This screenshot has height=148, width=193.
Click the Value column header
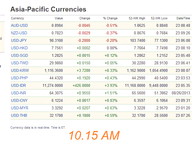[59, 18]
